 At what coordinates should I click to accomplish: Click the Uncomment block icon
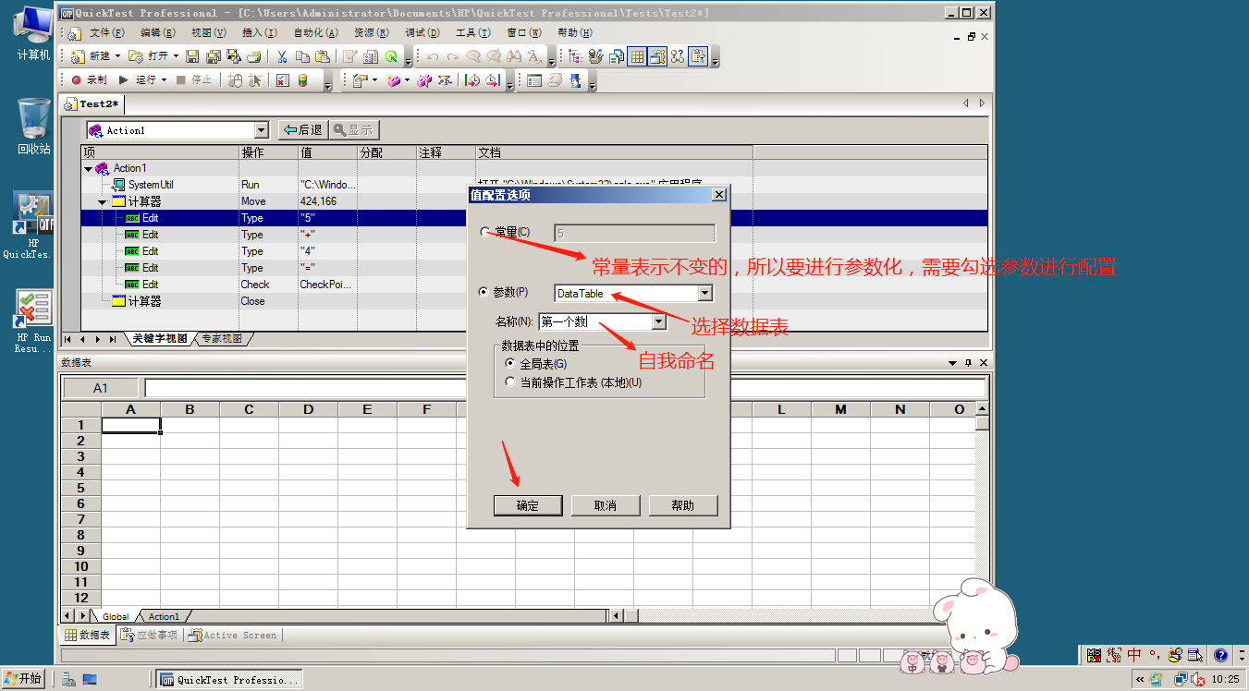494,56
